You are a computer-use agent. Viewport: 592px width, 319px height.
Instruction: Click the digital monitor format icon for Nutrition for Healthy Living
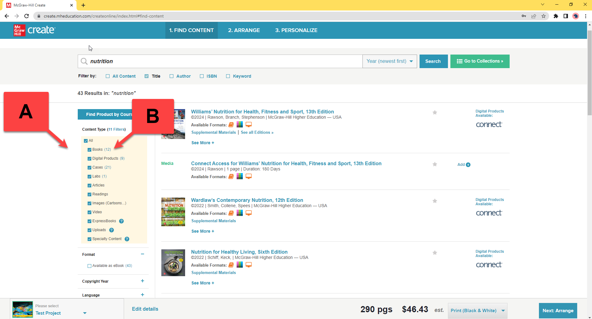248,265
